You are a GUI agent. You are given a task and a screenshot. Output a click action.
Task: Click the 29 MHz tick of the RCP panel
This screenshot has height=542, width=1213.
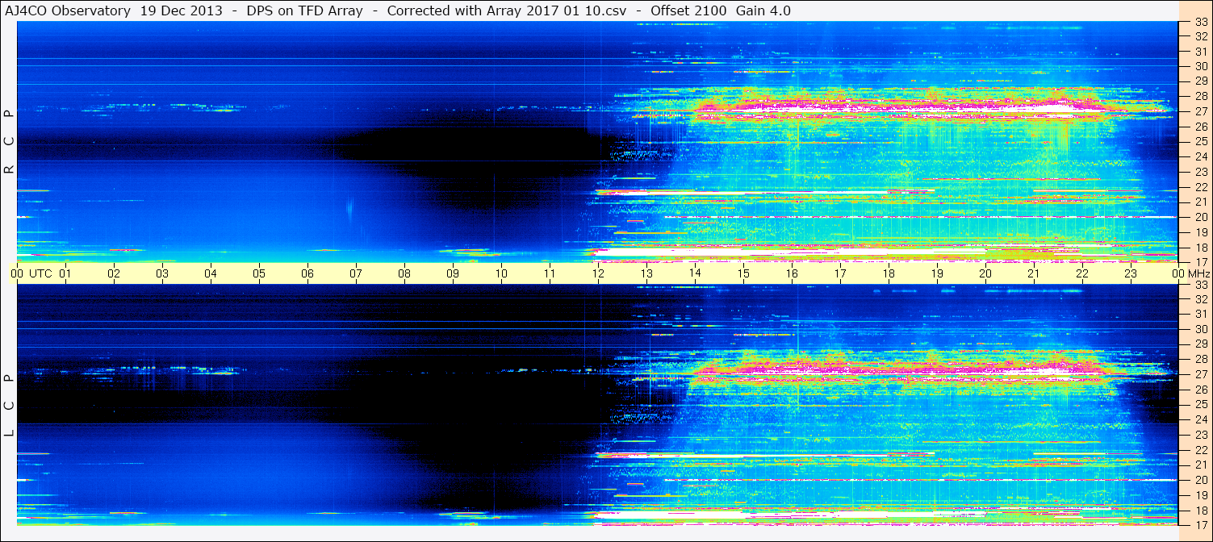point(1200,81)
